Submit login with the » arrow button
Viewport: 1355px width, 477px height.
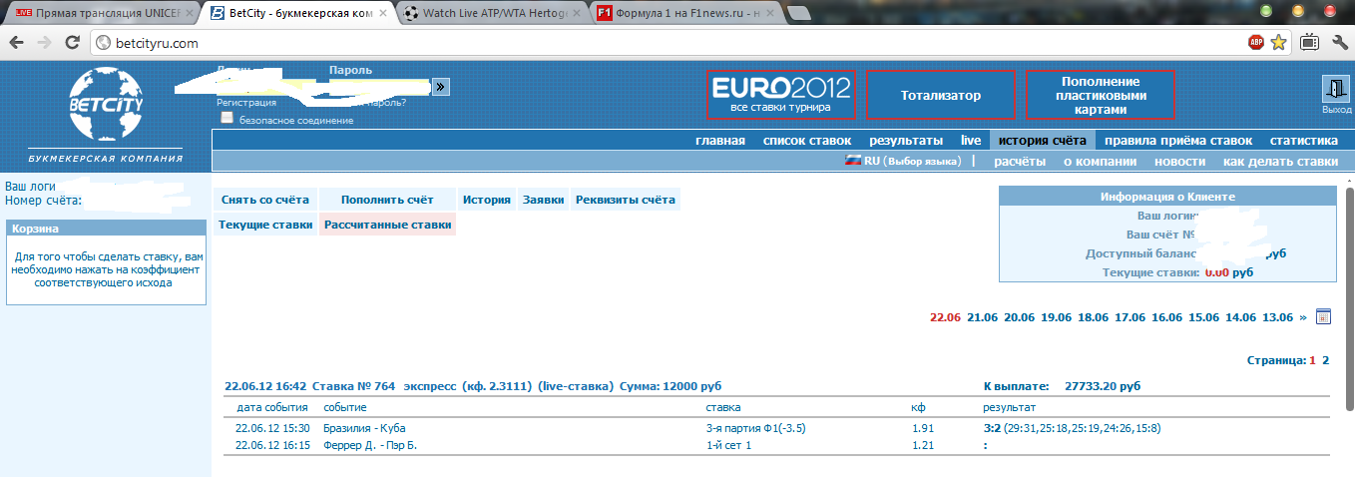pos(441,87)
